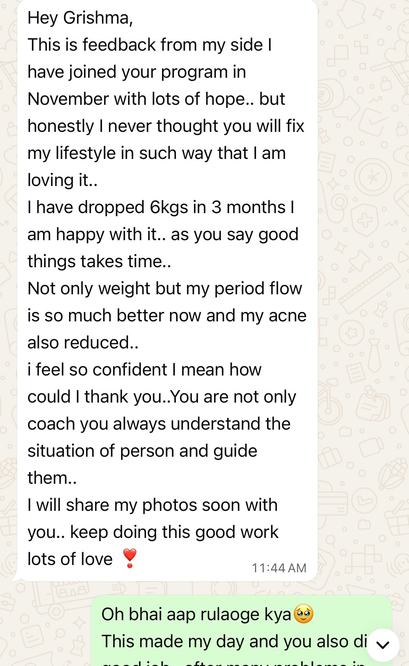Tap "coach you always understand the" line
The image size is (409, 666).
pos(159,424)
